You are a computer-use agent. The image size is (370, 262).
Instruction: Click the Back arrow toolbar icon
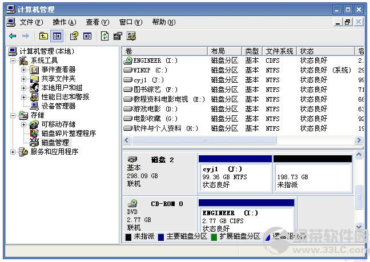point(13,36)
